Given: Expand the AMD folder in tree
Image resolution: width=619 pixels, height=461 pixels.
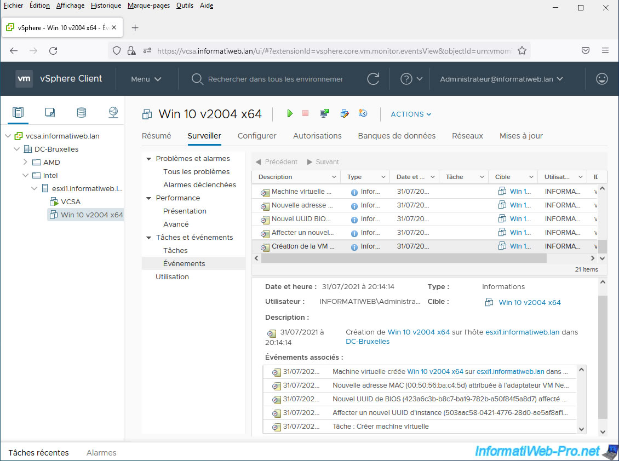Looking at the screenshot, I should click(25, 162).
